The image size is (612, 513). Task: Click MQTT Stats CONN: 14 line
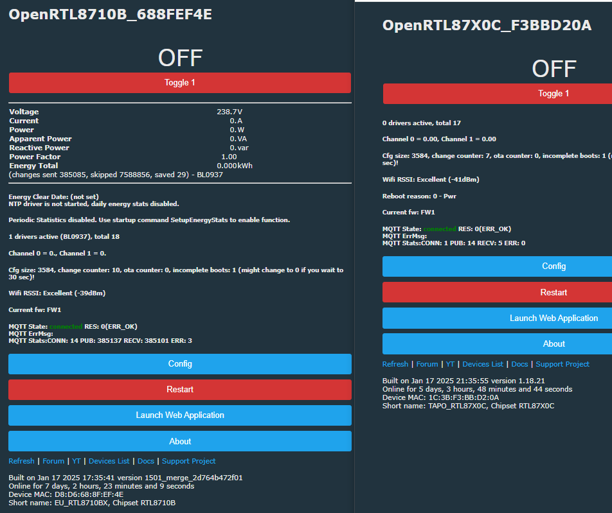pyautogui.click(x=100, y=341)
